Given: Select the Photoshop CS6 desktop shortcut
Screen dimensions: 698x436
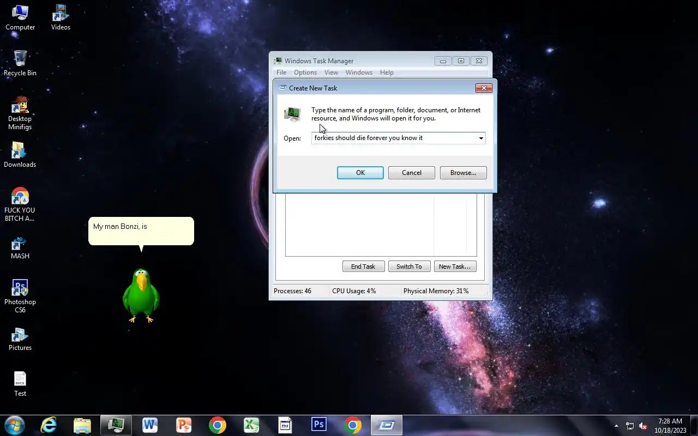Looking at the screenshot, I should click(x=20, y=296).
